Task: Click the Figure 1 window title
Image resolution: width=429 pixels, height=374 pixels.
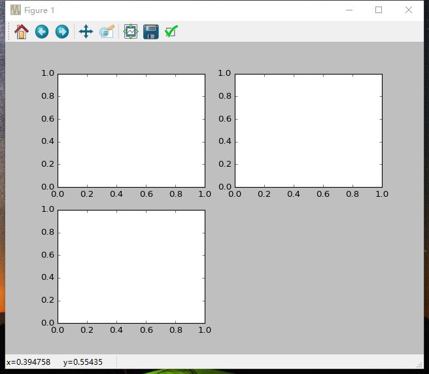Action: click(39, 10)
